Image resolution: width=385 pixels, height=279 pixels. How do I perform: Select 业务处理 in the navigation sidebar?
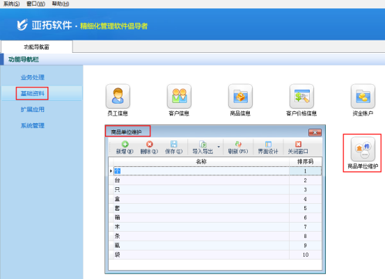click(x=33, y=77)
